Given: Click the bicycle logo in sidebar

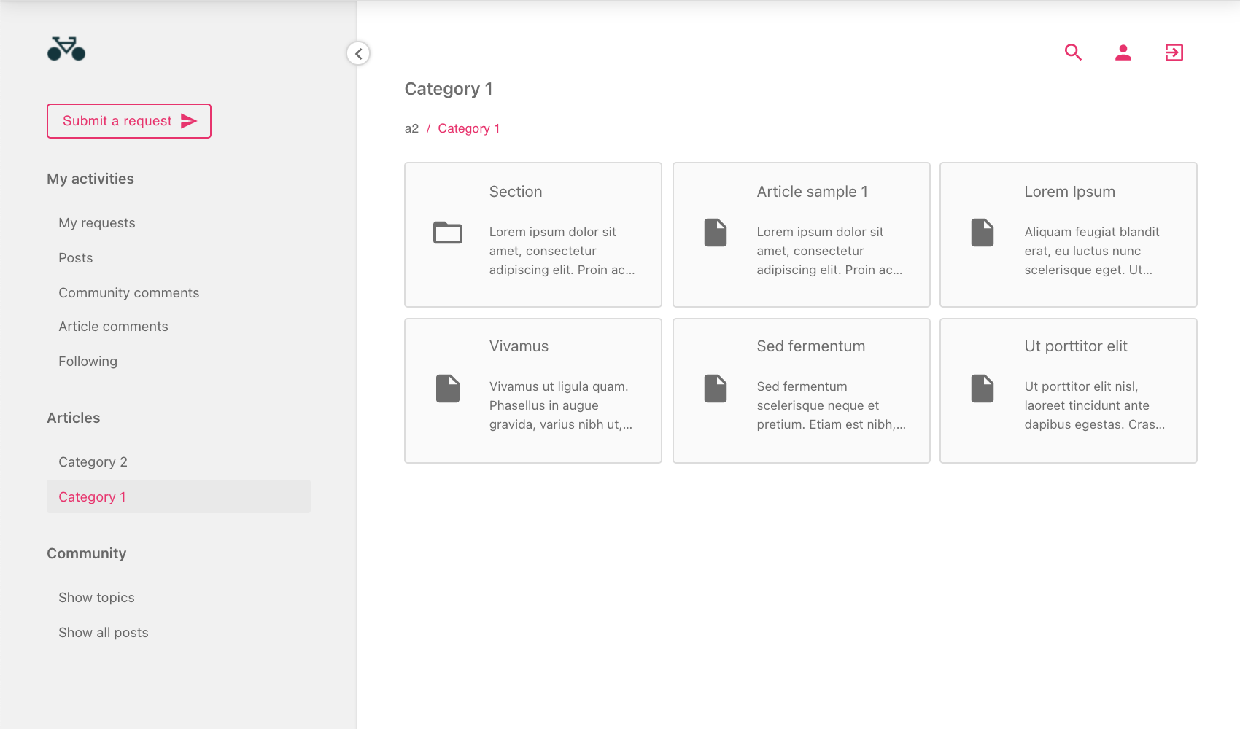Looking at the screenshot, I should [66, 49].
